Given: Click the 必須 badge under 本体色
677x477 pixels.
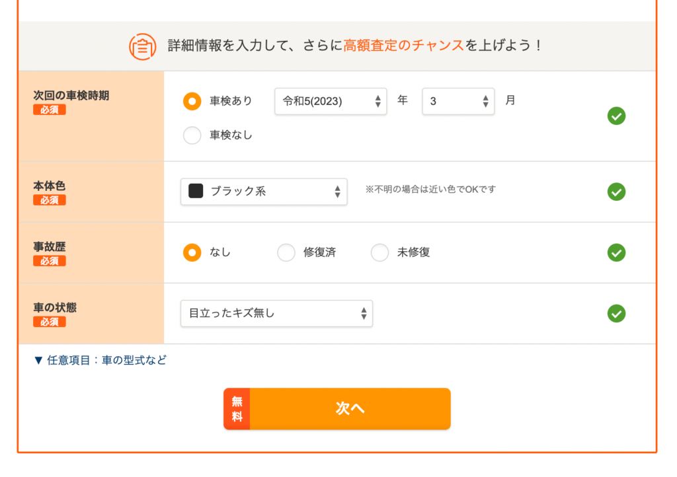Looking at the screenshot, I should tap(49, 200).
